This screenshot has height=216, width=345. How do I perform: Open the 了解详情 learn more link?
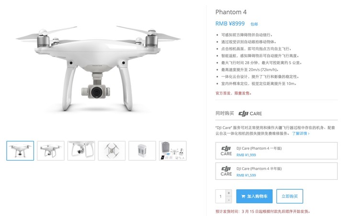pos(300,133)
